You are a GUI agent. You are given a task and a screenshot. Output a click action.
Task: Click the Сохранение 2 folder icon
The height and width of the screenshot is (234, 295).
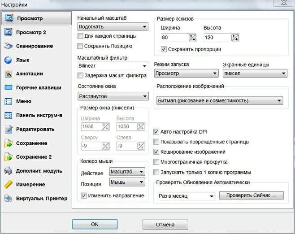click(8, 157)
